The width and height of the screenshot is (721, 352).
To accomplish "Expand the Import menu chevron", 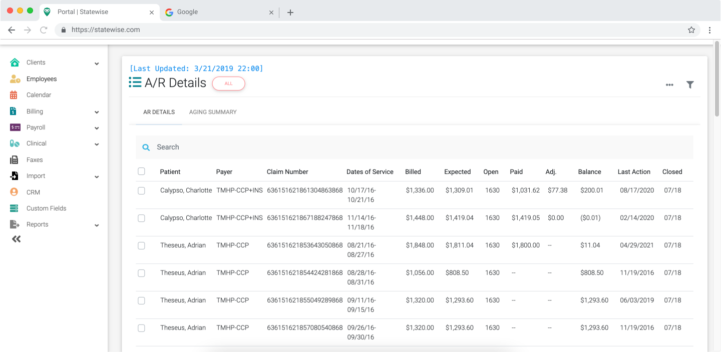I will (x=97, y=177).
